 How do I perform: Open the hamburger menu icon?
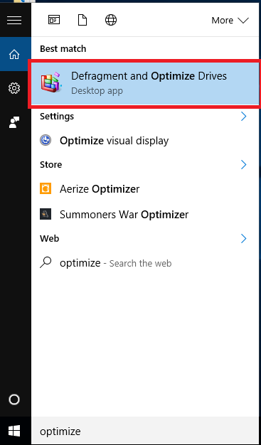click(14, 20)
